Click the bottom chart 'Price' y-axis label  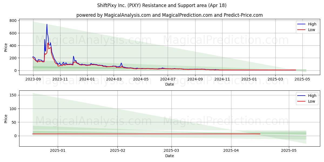coord(6,119)
